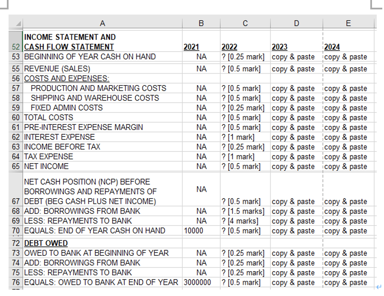
Task: Select 'NET CASH POSITION (NCP)' label cell
Action: [102, 189]
